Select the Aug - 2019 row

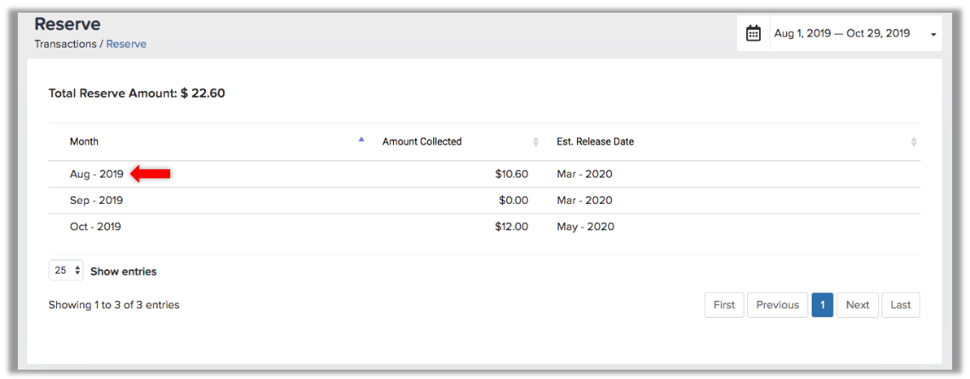[x=484, y=174]
